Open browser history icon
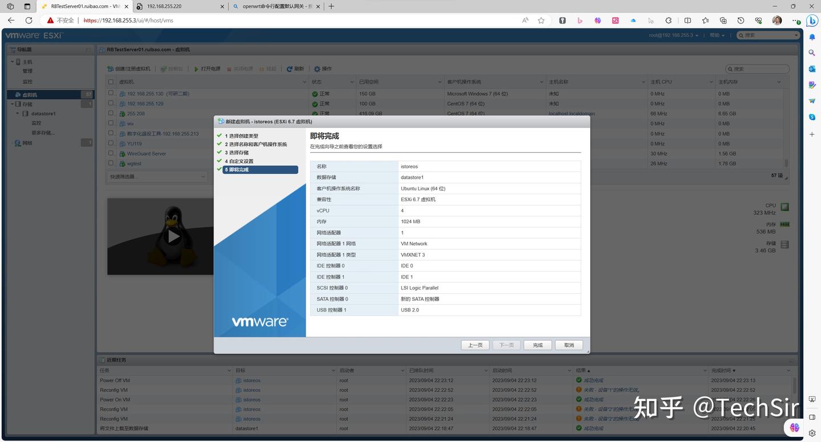This screenshot has width=821, height=442. point(741,21)
